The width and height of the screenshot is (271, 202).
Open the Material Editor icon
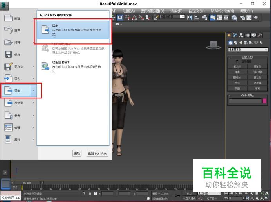pos(234,18)
